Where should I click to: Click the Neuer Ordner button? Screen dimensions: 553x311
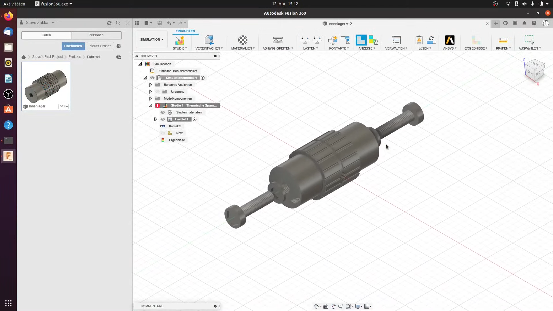[100, 46]
